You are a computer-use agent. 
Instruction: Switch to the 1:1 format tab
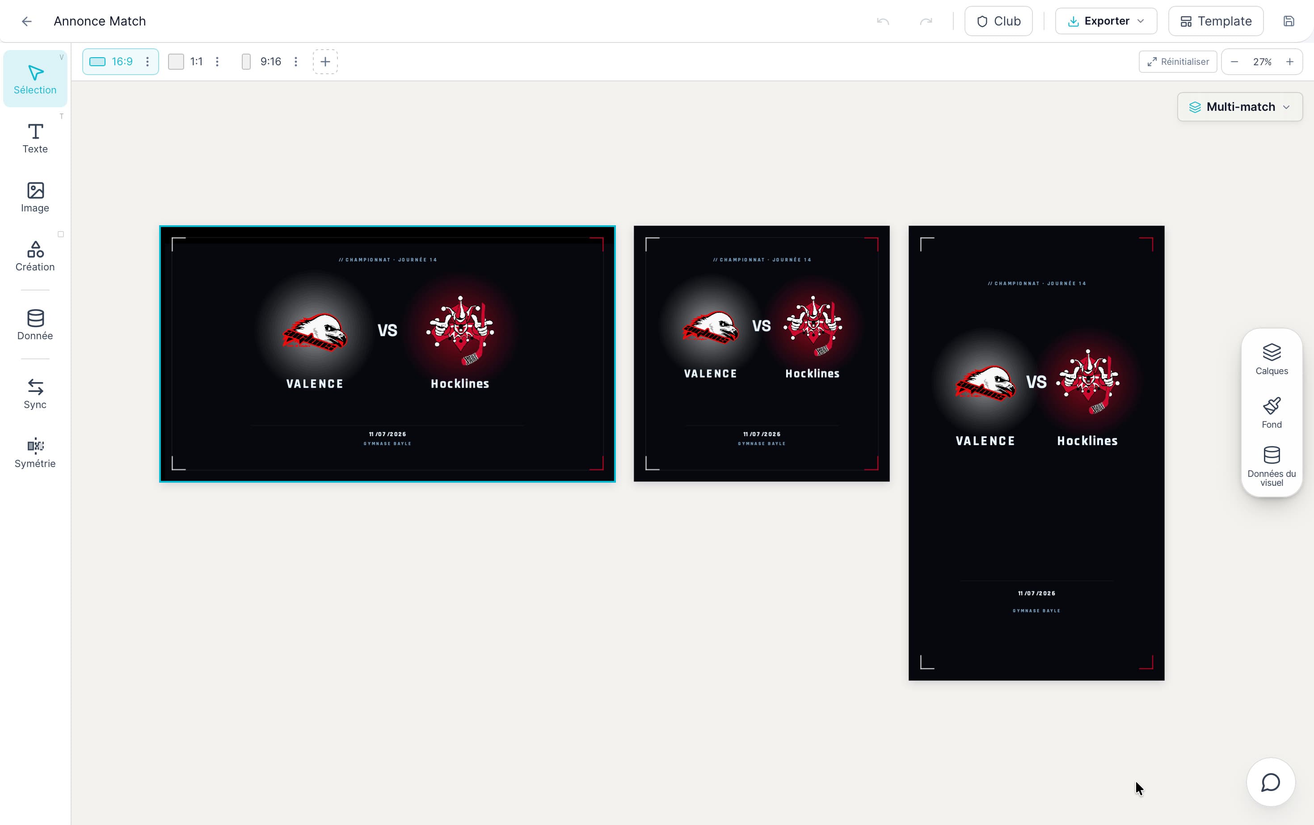(x=186, y=62)
